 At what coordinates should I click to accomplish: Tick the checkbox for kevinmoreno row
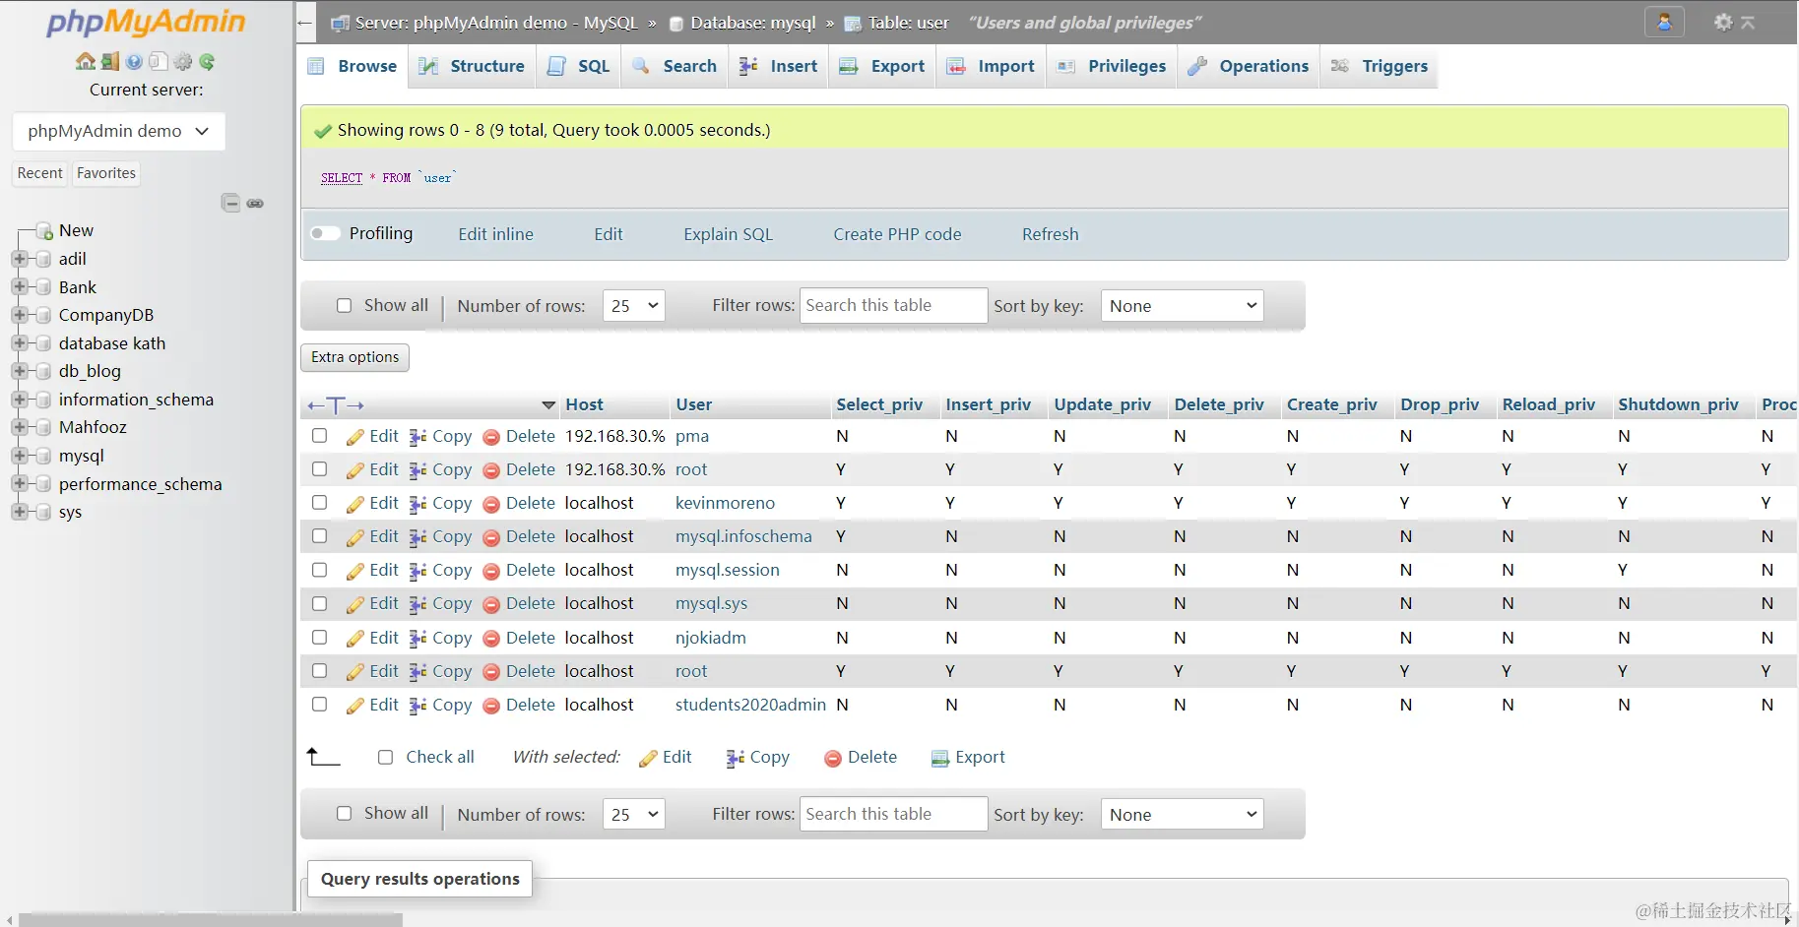(x=319, y=503)
